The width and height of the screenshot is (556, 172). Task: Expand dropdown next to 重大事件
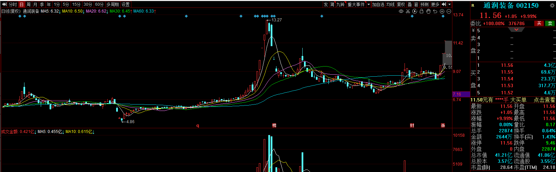pyautogui.click(x=368, y=4)
